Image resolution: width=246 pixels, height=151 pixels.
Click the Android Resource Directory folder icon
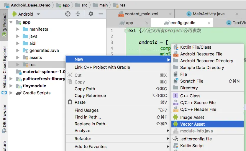176,60
